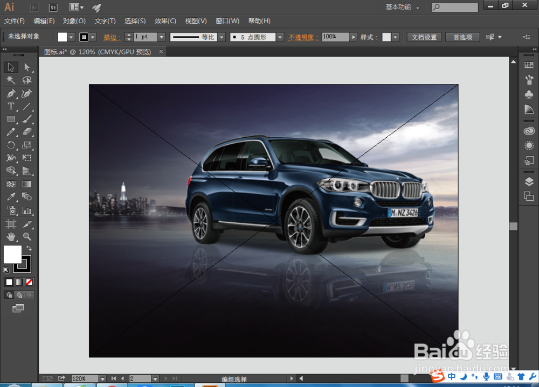
Task: Select the Selection tool (black arrow)
Action: click(11, 67)
